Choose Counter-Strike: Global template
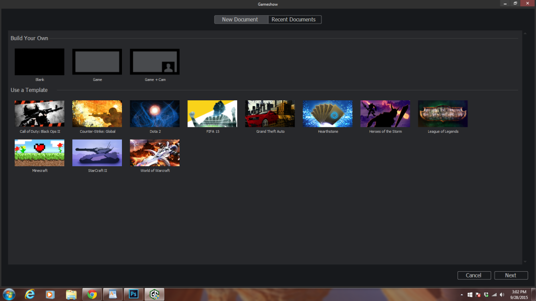 pos(97,113)
